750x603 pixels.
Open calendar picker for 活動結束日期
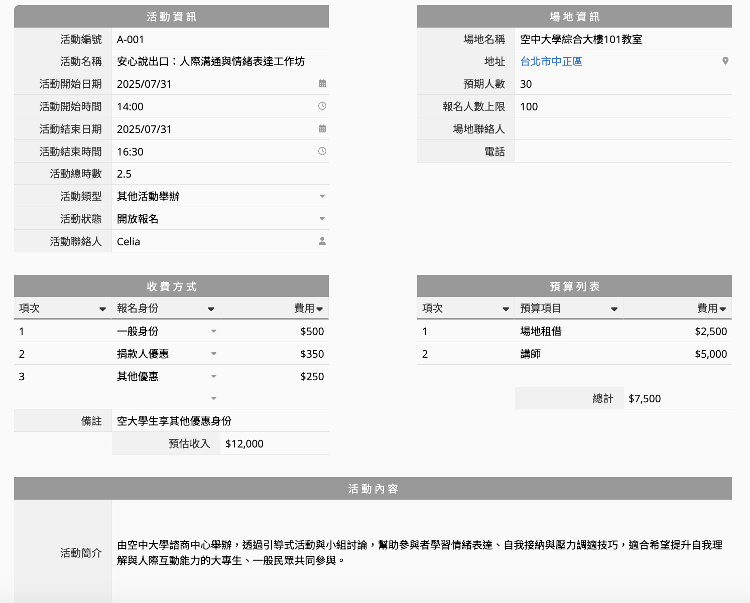[x=322, y=129]
